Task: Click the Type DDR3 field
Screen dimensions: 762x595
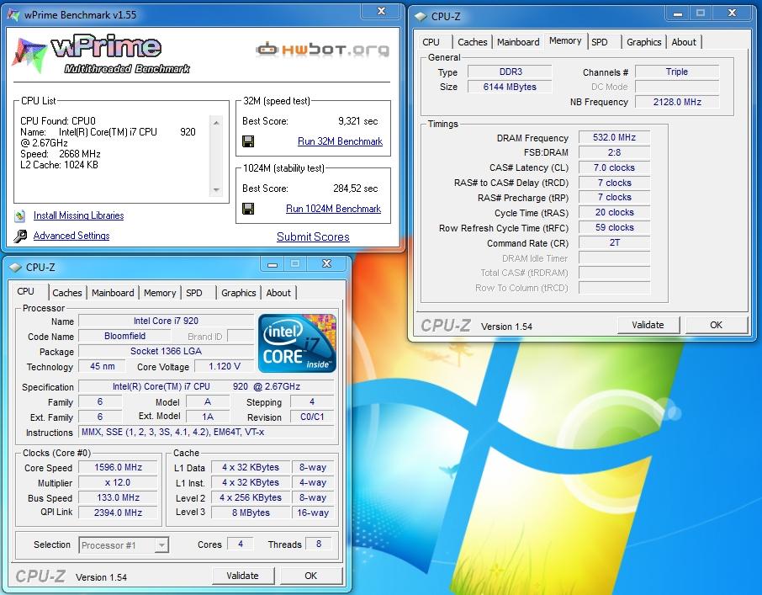Action: 511,72
